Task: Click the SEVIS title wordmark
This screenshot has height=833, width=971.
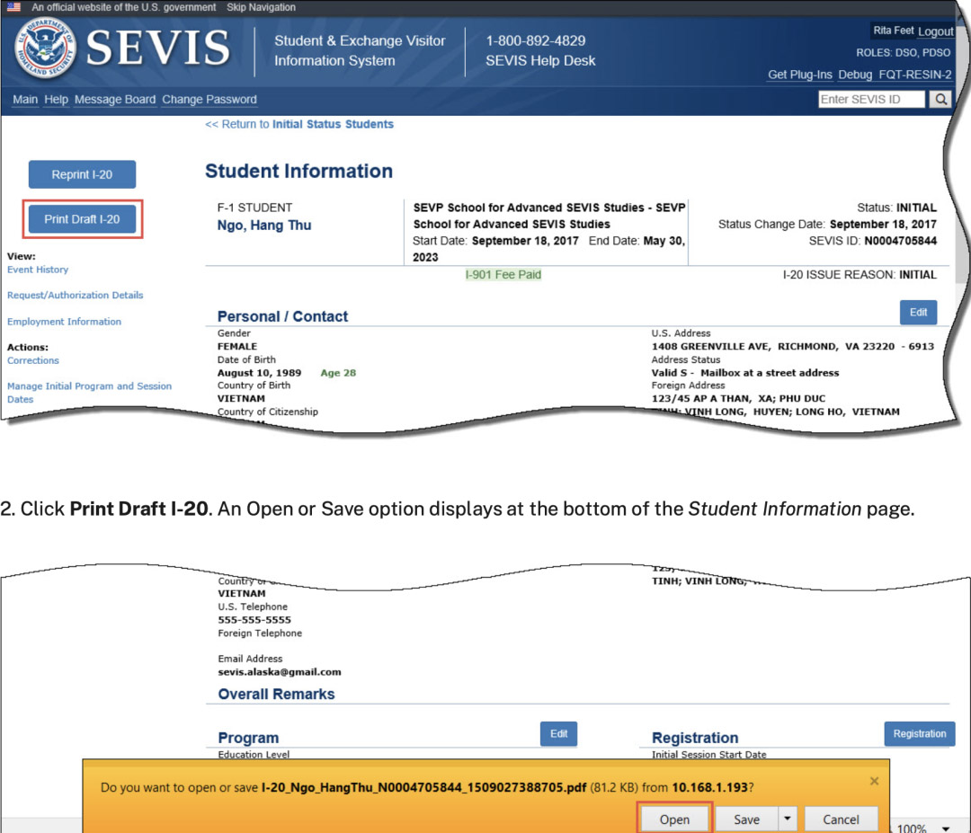Action: (x=158, y=48)
